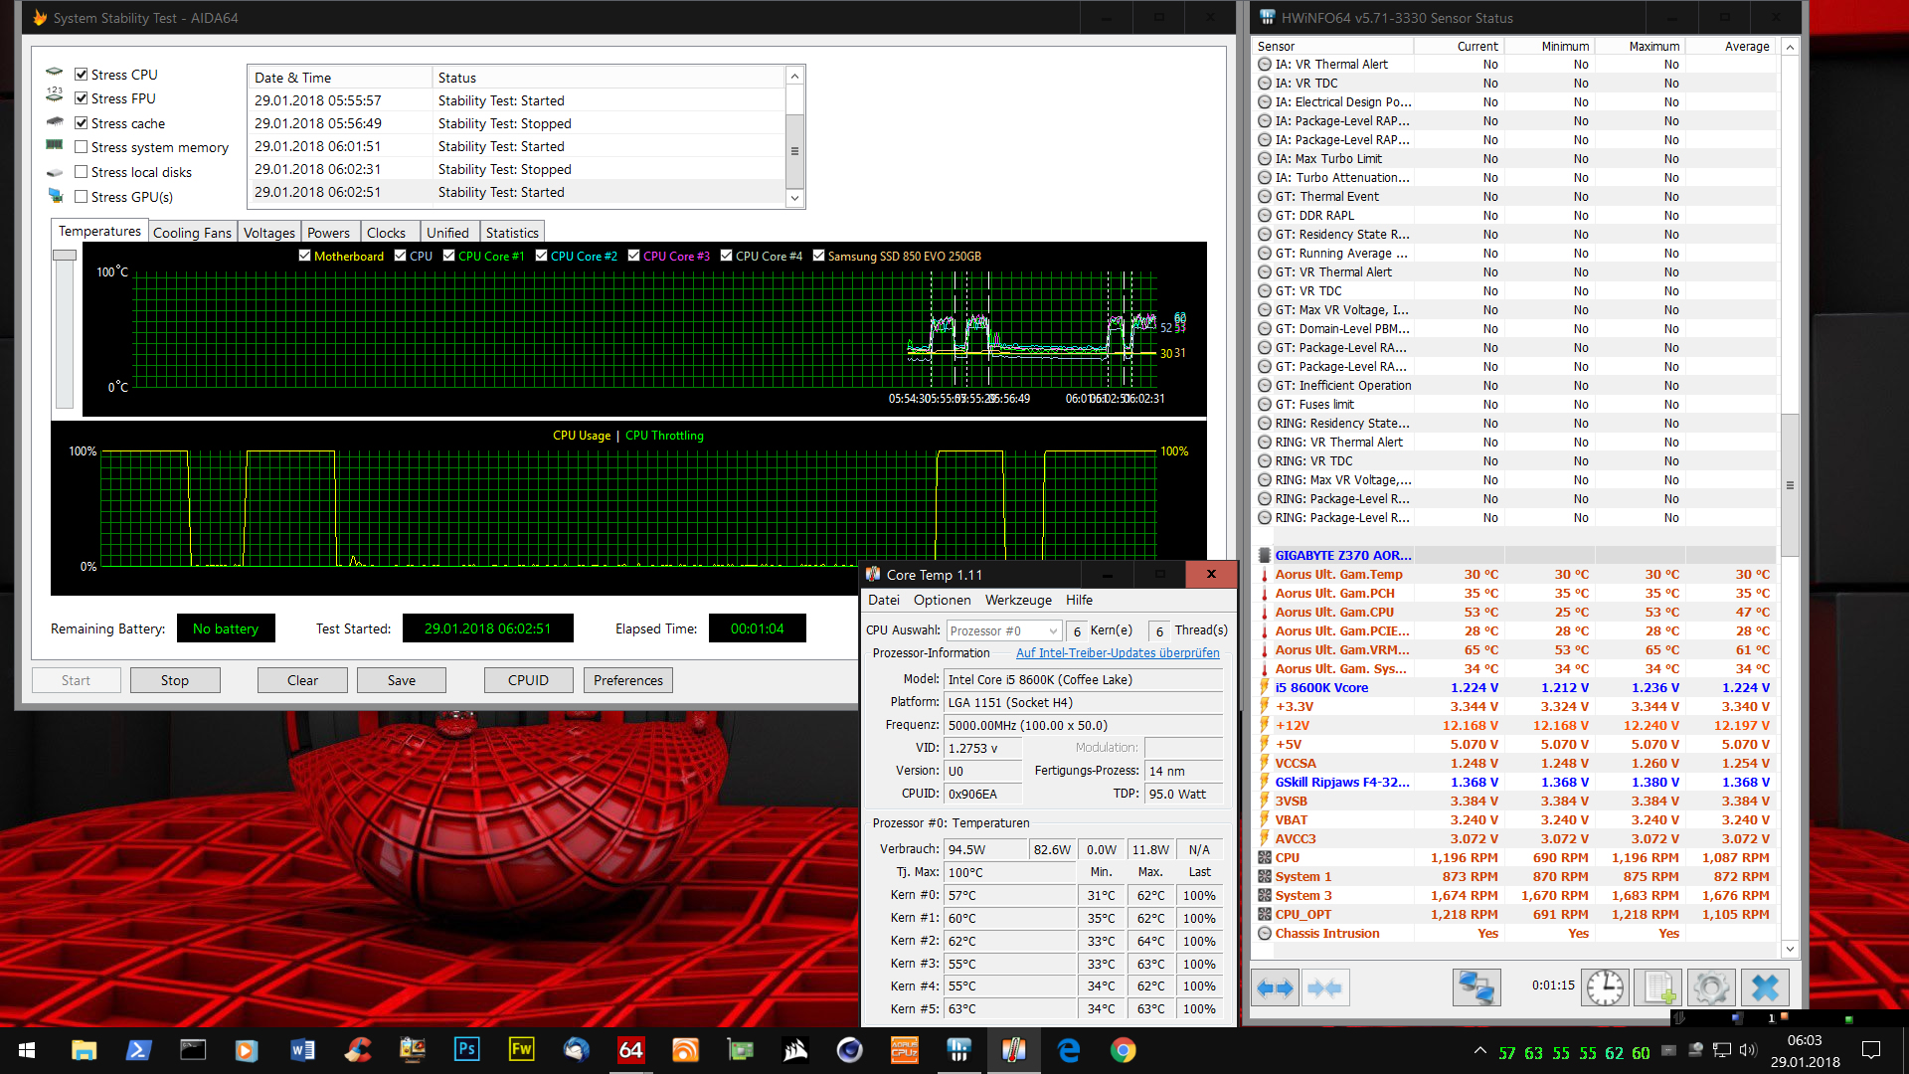Open Google Chrome from taskbar

point(1124,1050)
